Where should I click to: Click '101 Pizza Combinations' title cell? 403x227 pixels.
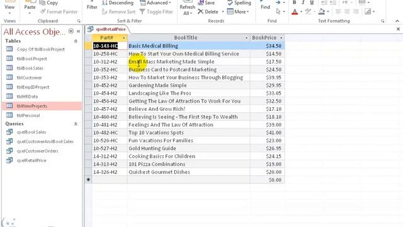189,164
